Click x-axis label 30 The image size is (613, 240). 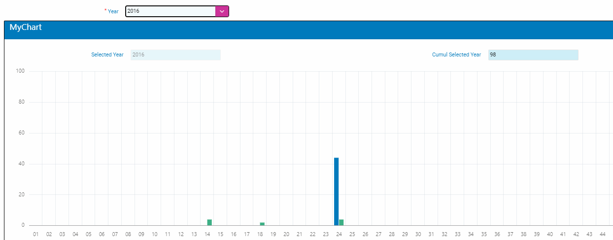418,235
